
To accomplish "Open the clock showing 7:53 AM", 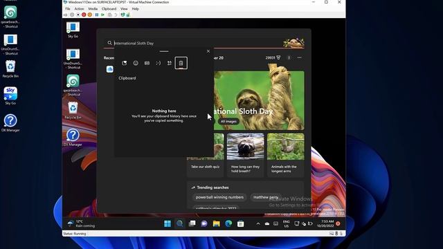I will click(x=325, y=223).
